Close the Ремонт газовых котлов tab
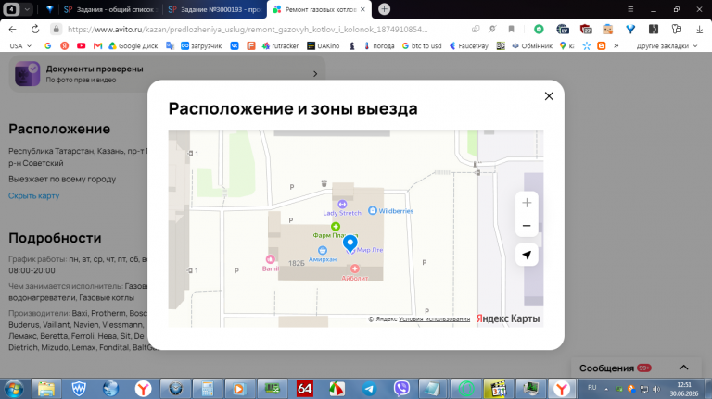712x399 pixels. pos(362,9)
